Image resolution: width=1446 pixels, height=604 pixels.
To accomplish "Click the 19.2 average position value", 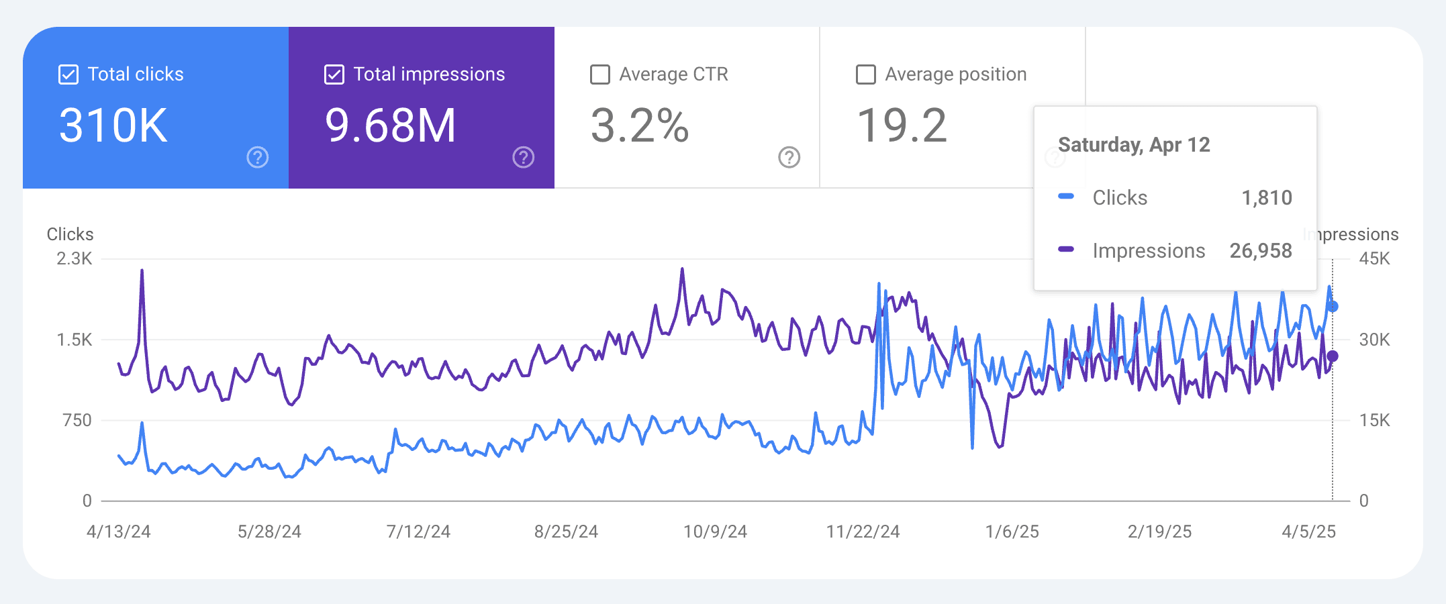I will click(x=902, y=125).
